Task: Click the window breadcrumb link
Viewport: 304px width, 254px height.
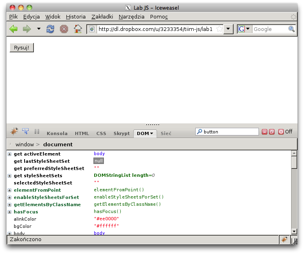Action: point(25,144)
